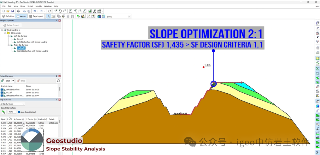Open a project with the folder icon
Image resolution: width=320 pixels, height=155 pixels.
click(8, 11)
